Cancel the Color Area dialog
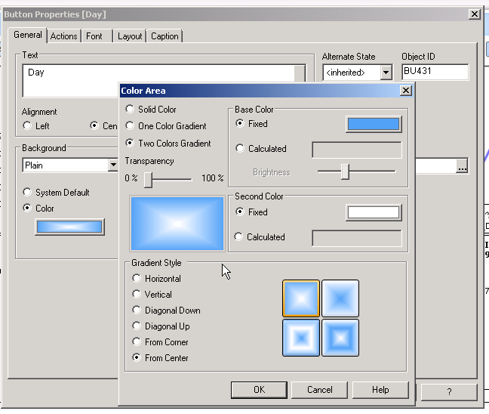Viewport: 489px width, 414px height. click(x=320, y=390)
